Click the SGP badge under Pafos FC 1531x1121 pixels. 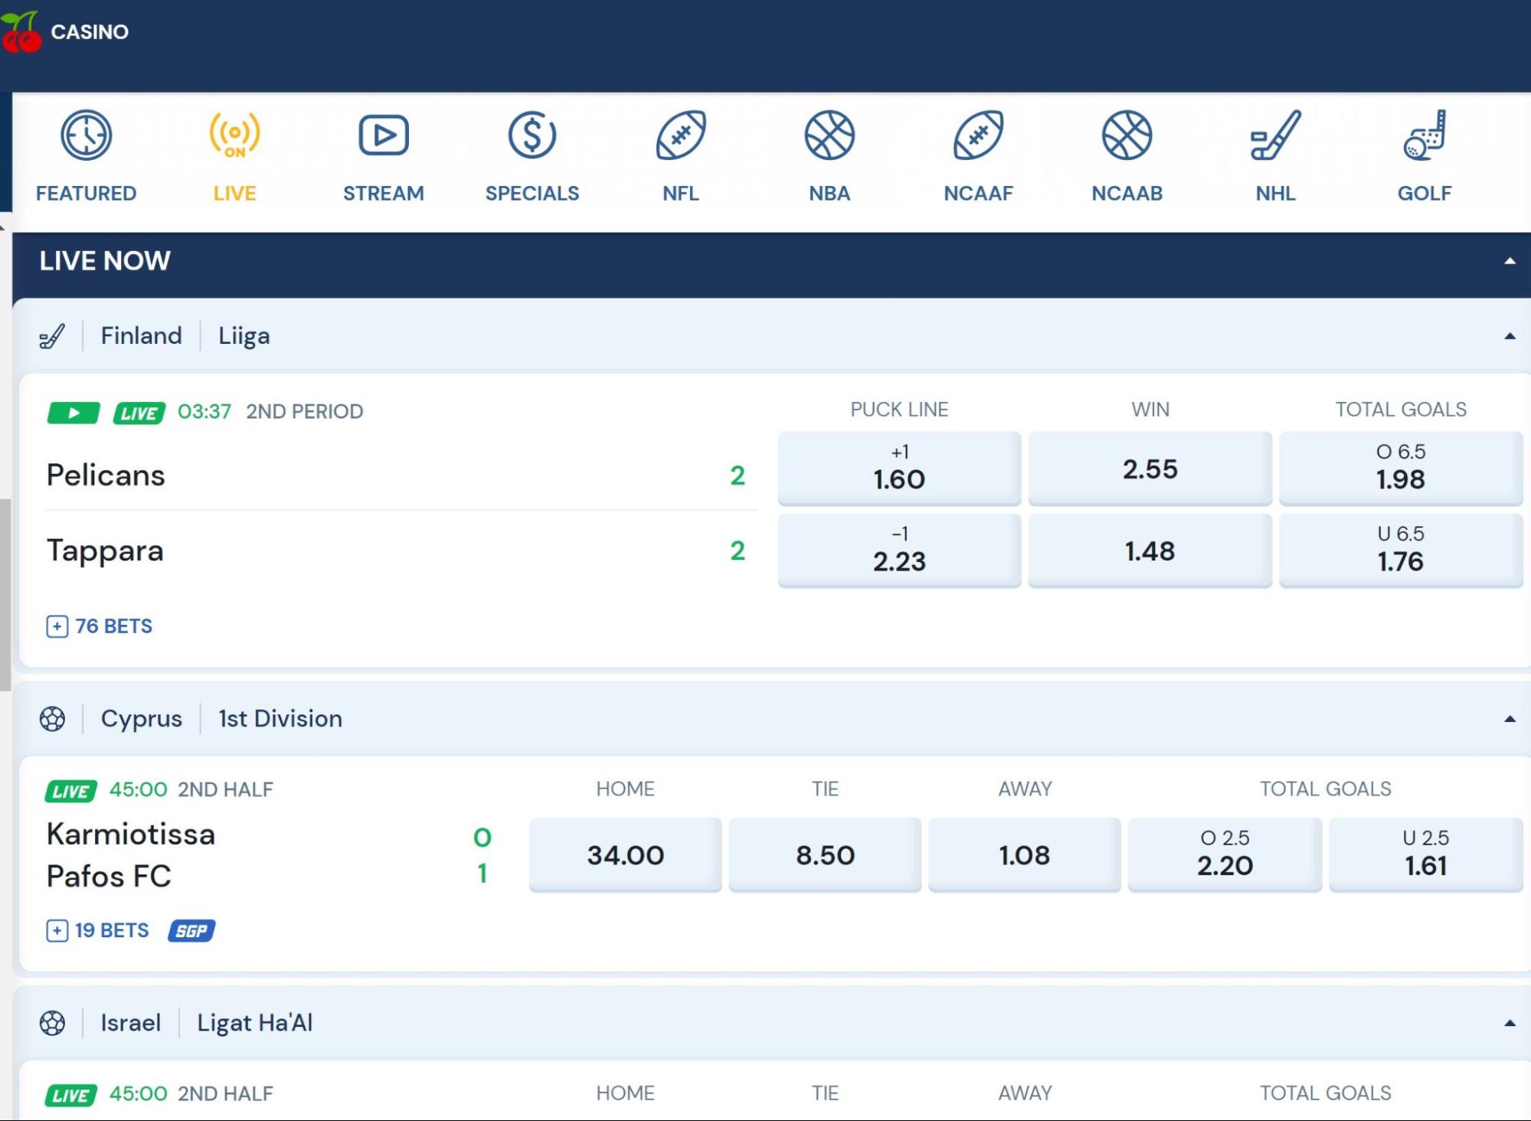tap(191, 930)
